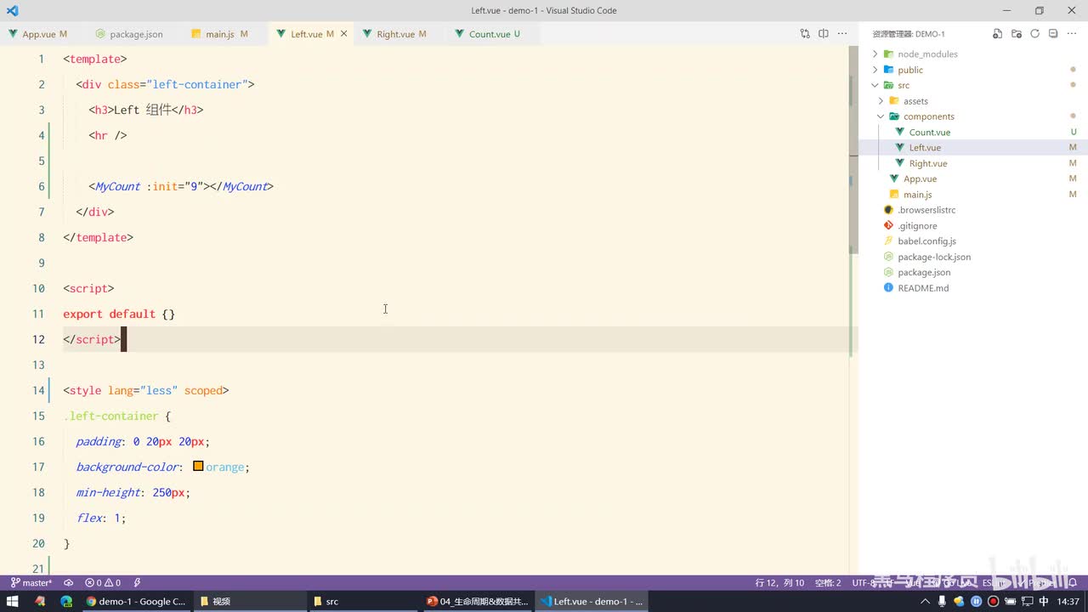Open .gitignore file

tap(917, 226)
